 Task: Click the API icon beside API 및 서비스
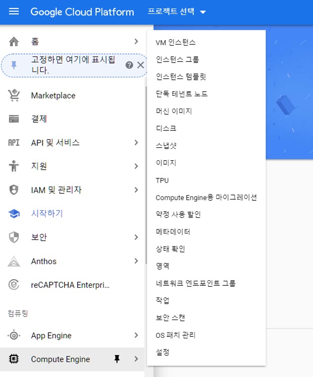click(x=14, y=142)
